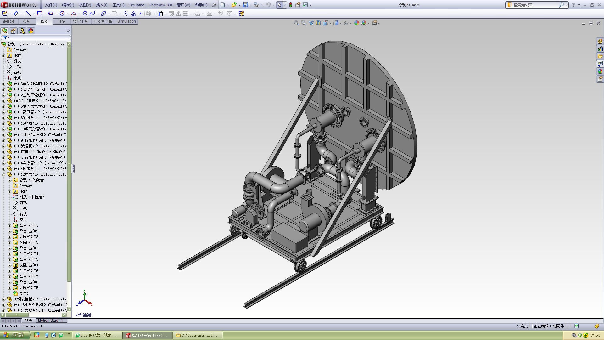The image size is (604, 340).
Task: Switch to the 渲染工具 tab
Action: pos(81,21)
